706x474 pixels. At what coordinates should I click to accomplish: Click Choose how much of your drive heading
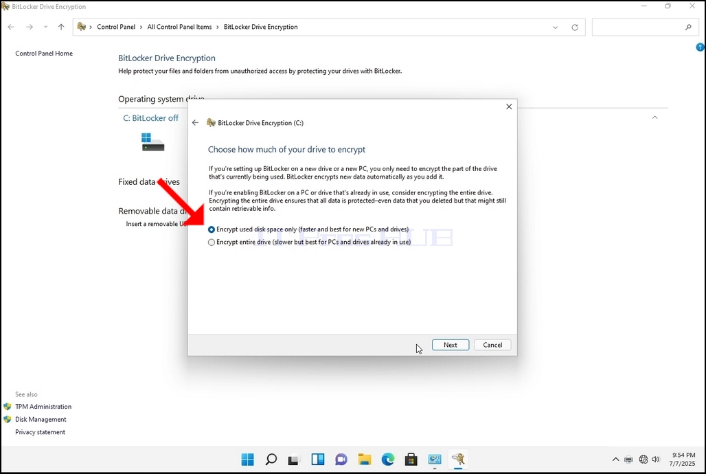[286, 150]
